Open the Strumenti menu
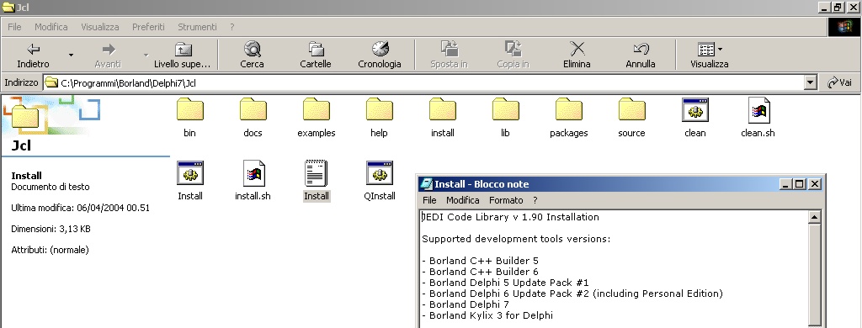This screenshot has height=328, width=862. tap(197, 27)
